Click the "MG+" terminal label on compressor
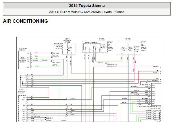The height and width of the screenshot is (122, 172). coord(153,103)
